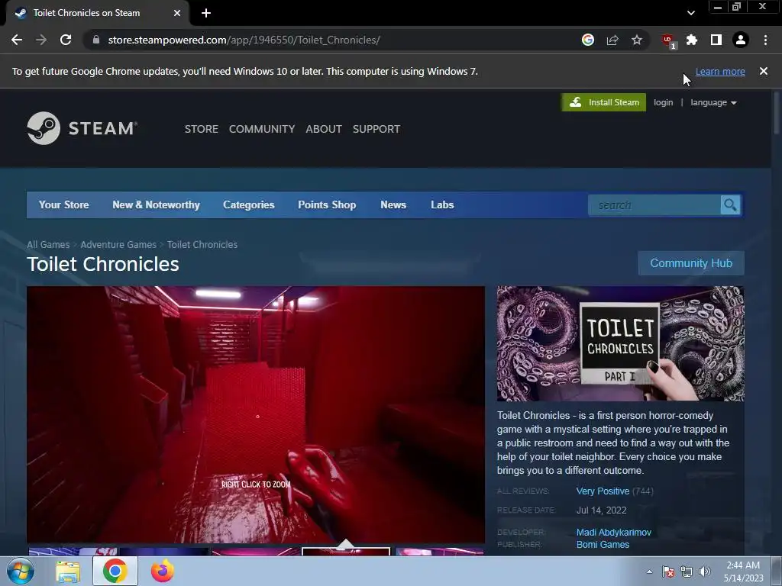Click the address bar URL

tap(244, 40)
